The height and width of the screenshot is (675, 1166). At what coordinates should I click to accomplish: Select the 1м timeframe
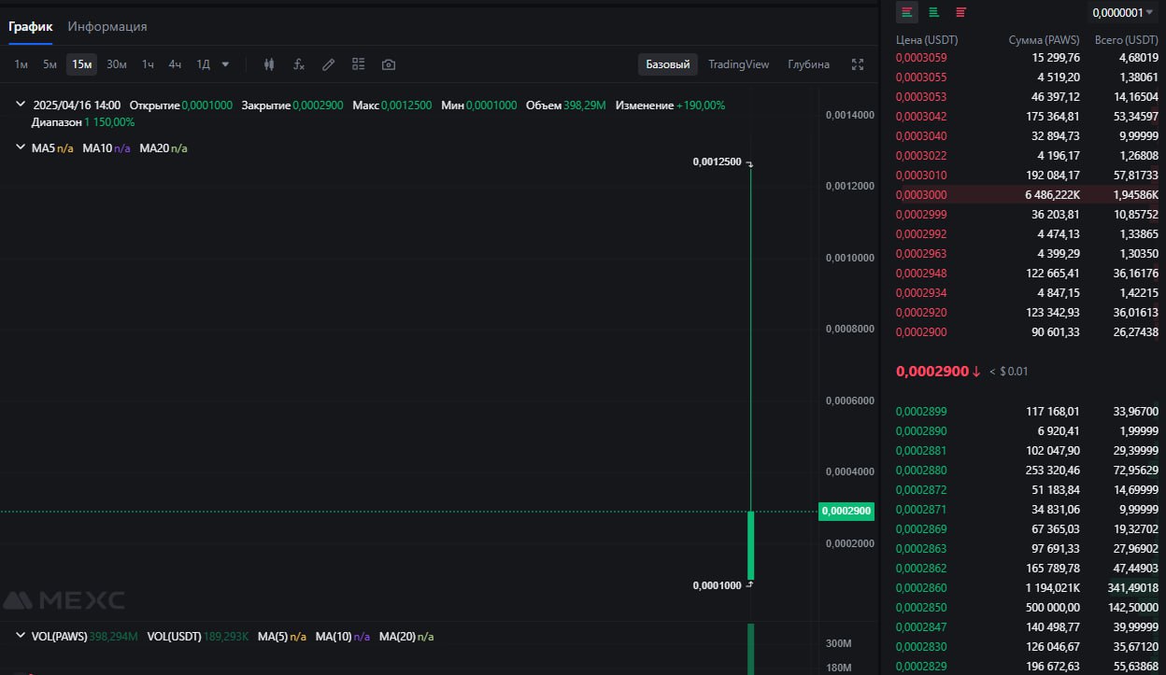click(x=21, y=64)
